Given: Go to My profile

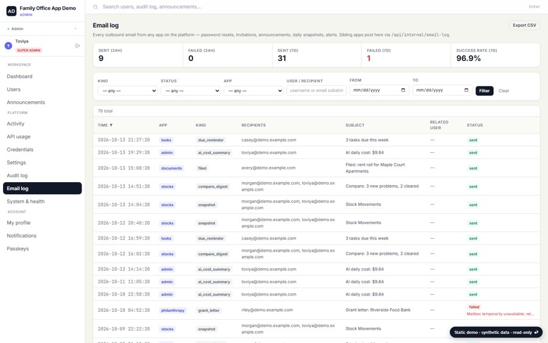Looking at the screenshot, I should tap(42, 222).
